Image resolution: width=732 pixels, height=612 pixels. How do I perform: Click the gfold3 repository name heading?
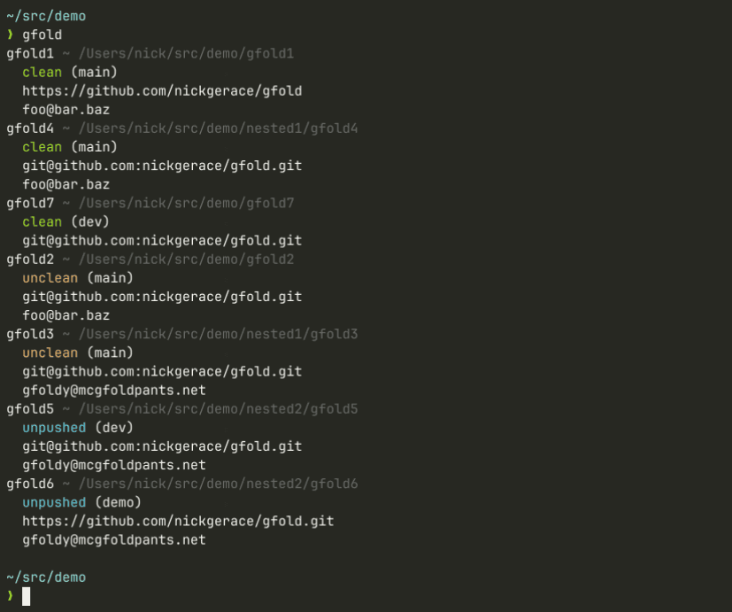click(x=30, y=334)
